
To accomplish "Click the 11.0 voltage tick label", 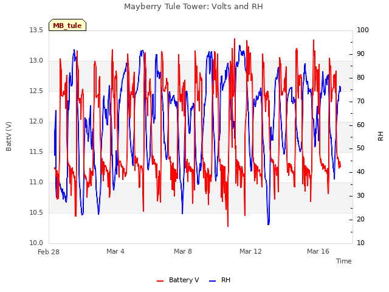I will [36, 182].
